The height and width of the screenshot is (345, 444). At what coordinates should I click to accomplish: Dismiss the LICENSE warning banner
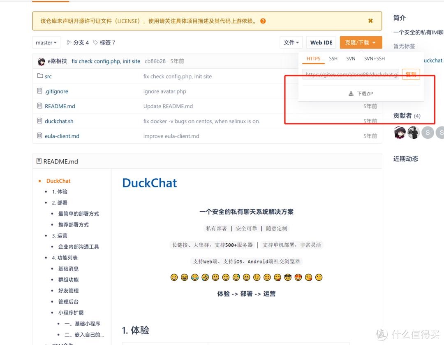coord(370,21)
